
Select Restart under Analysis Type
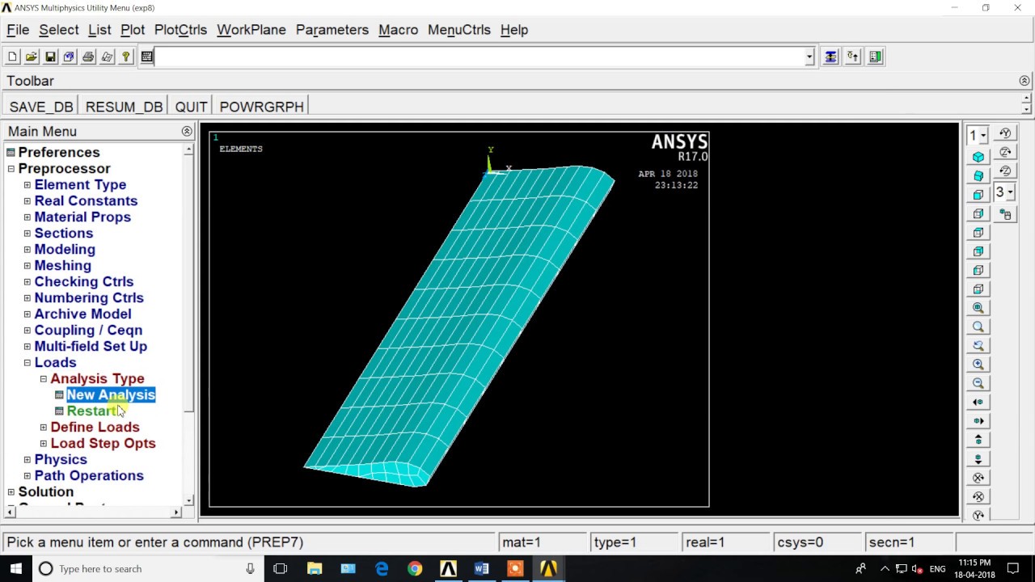[x=91, y=411]
